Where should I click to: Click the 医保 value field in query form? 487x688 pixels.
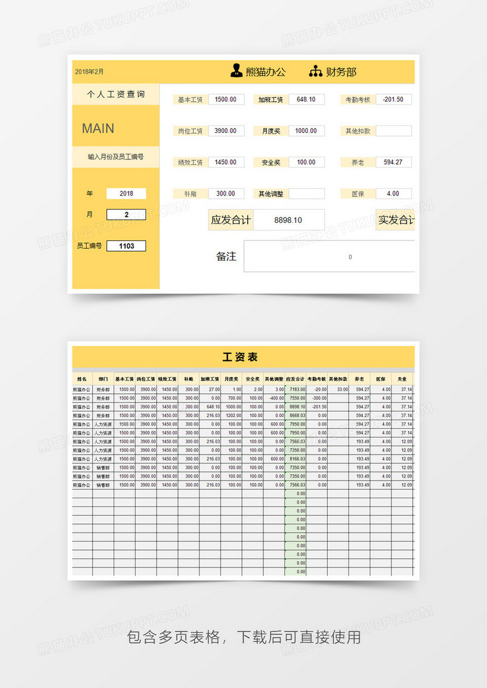click(393, 194)
